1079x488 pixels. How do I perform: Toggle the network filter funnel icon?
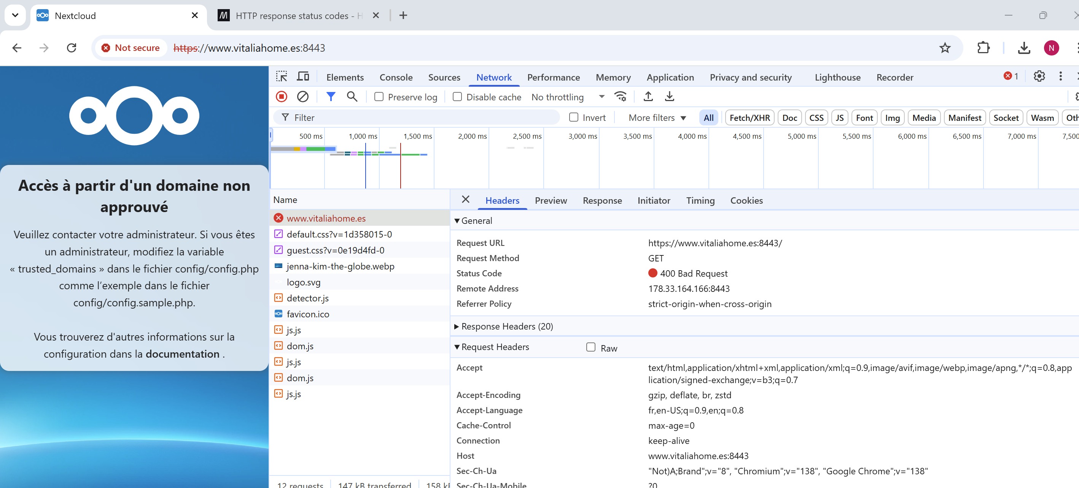tap(331, 97)
